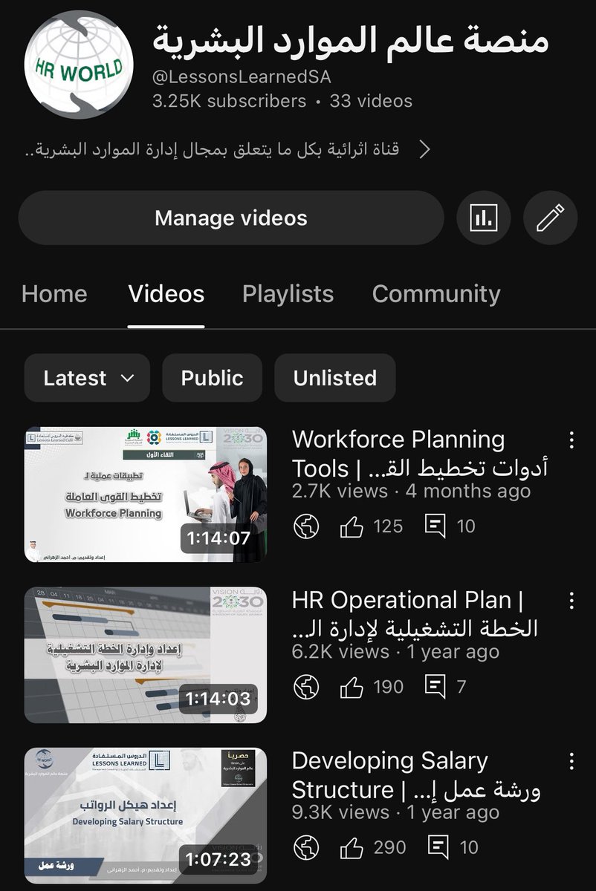
Task: Tap the pencil edit channel icon
Action: click(550, 218)
